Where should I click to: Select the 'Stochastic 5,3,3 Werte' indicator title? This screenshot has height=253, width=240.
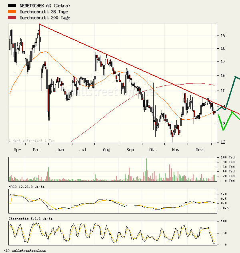click(x=30, y=219)
